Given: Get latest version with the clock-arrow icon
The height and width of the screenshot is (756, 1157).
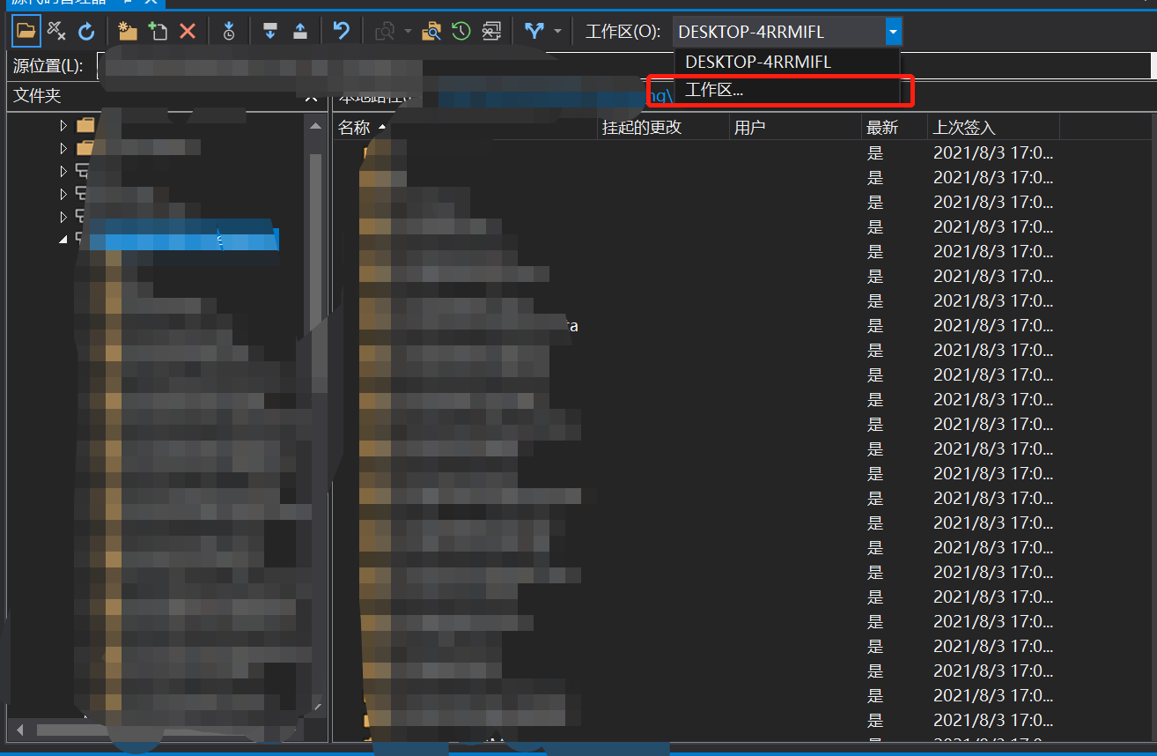Looking at the screenshot, I should pyautogui.click(x=228, y=32).
